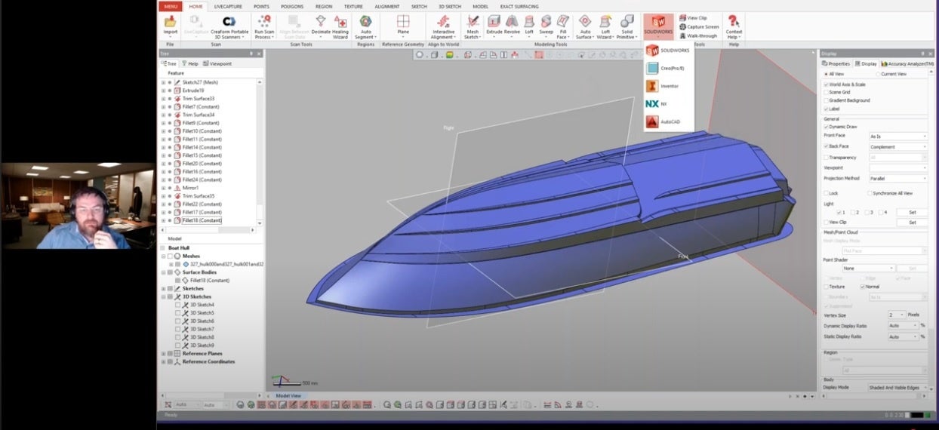Click the Set button beside View Clip
Screen dimensions: 939x430
coord(912,223)
